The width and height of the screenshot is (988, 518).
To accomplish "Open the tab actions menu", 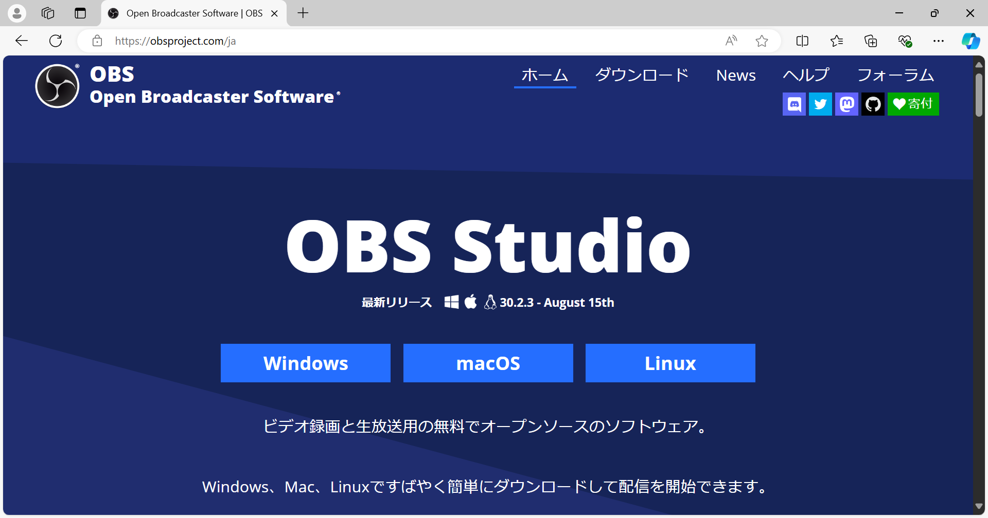I will (x=80, y=13).
